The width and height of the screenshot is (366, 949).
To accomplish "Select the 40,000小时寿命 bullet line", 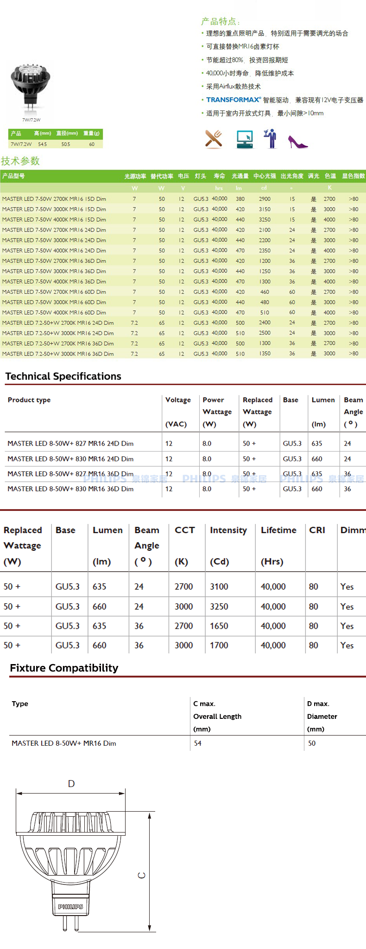I will (x=250, y=73).
